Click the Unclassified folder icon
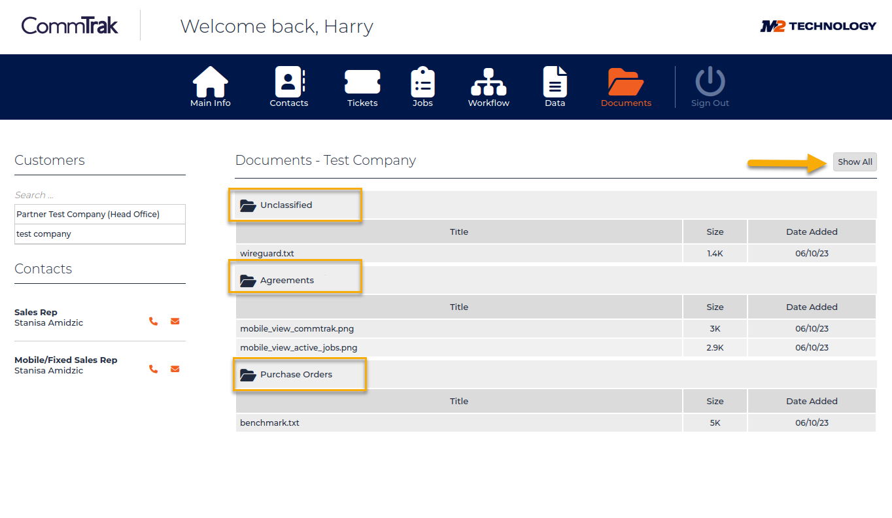This screenshot has width=892, height=518. click(x=248, y=205)
